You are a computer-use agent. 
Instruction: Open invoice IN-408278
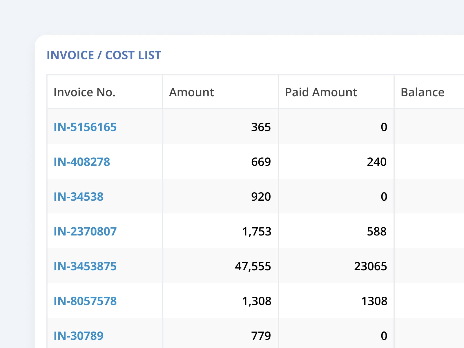(x=82, y=162)
